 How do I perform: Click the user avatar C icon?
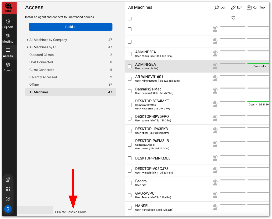[8, 209]
